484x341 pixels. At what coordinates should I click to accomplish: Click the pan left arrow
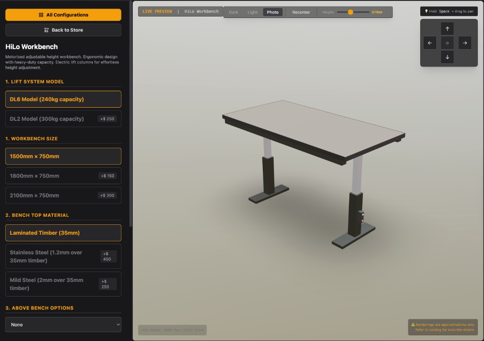pyautogui.click(x=430, y=43)
